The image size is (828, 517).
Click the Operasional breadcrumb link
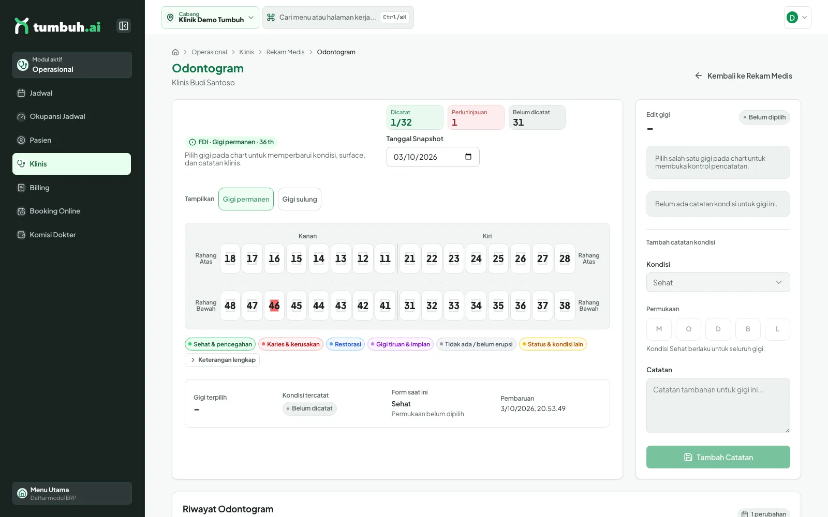pyautogui.click(x=209, y=52)
